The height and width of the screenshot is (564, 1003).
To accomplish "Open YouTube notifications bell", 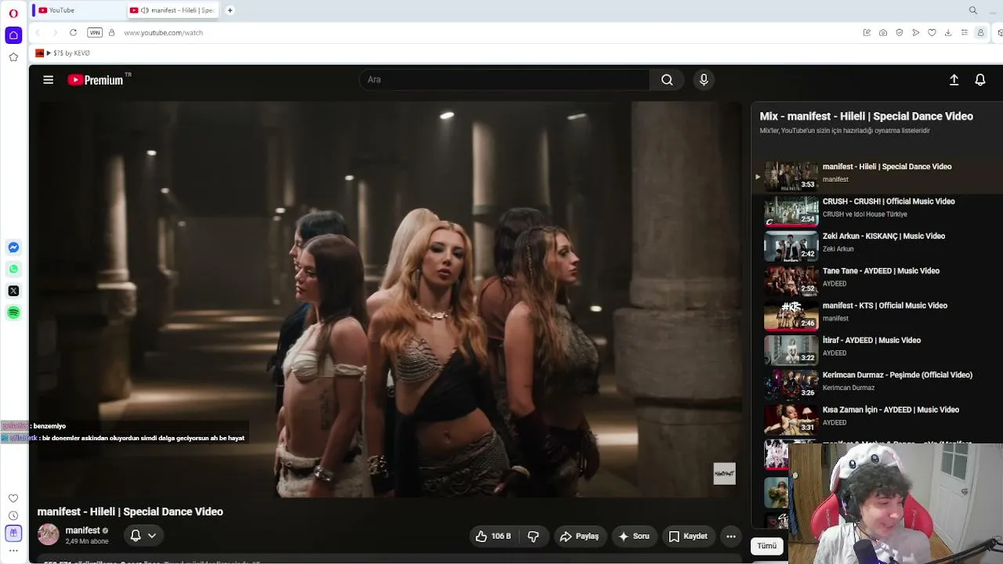I will click(x=980, y=80).
